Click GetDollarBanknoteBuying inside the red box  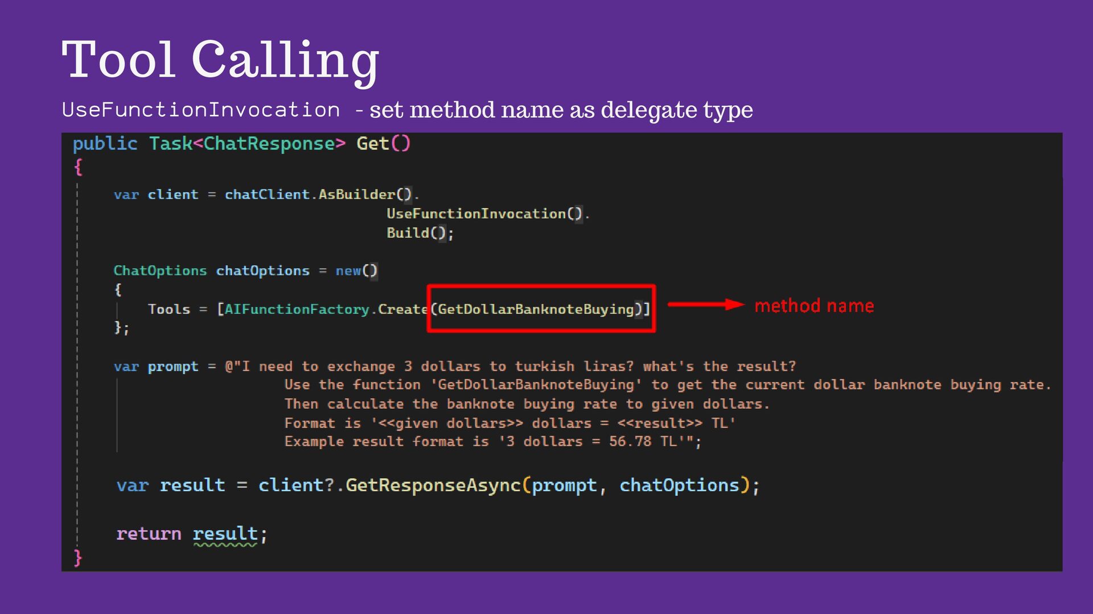[x=535, y=309]
